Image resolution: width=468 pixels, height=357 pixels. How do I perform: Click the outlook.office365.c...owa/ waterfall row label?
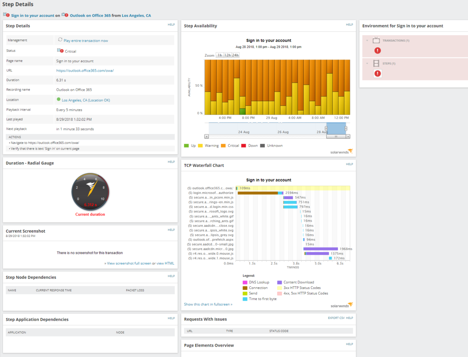pyautogui.click(x=211, y=188)
